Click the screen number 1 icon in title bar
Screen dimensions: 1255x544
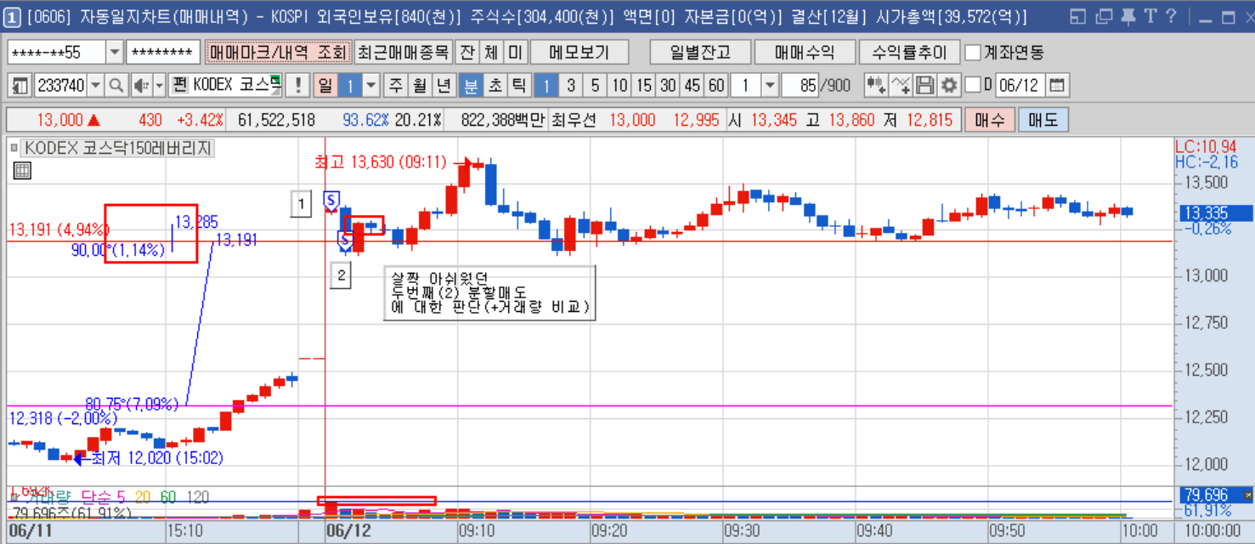[x=12, y=16]
